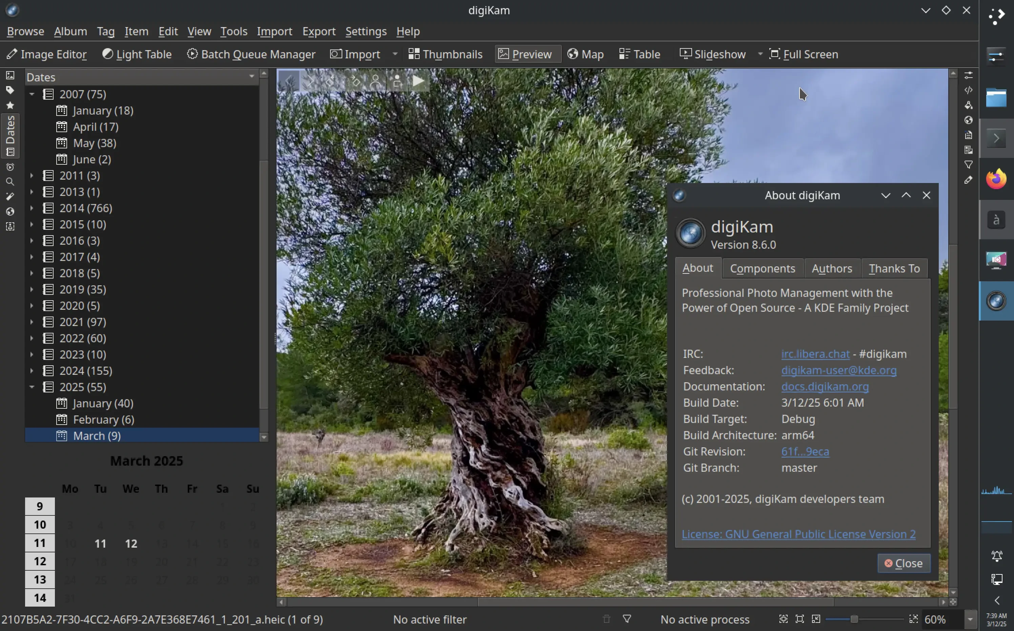Open the Batch Queue Manager
Screen dimensions: 1014x631
[251, 54]
